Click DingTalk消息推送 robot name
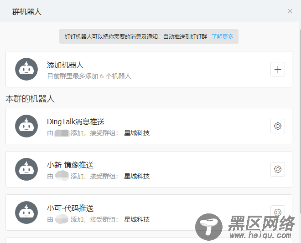The image size is (301, 243). [76, 122]
